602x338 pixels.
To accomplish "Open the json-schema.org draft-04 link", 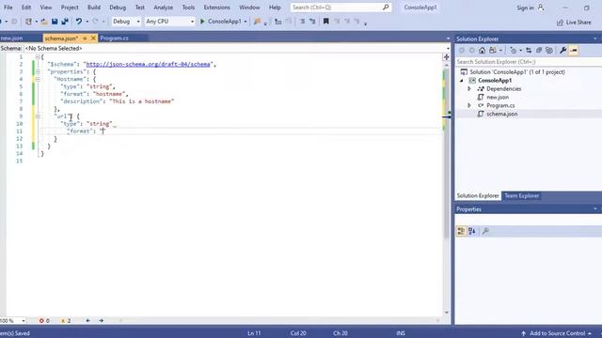I will (149, 65).
